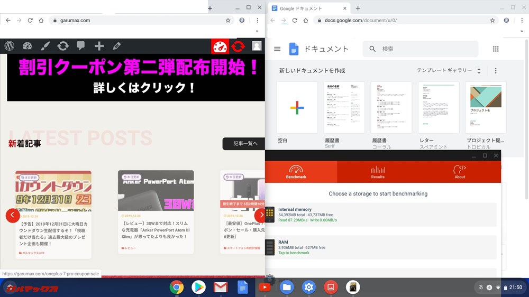Click the Docs search (検索) field
This screenshot has width=529, height=297.
[x=421, y=49]
